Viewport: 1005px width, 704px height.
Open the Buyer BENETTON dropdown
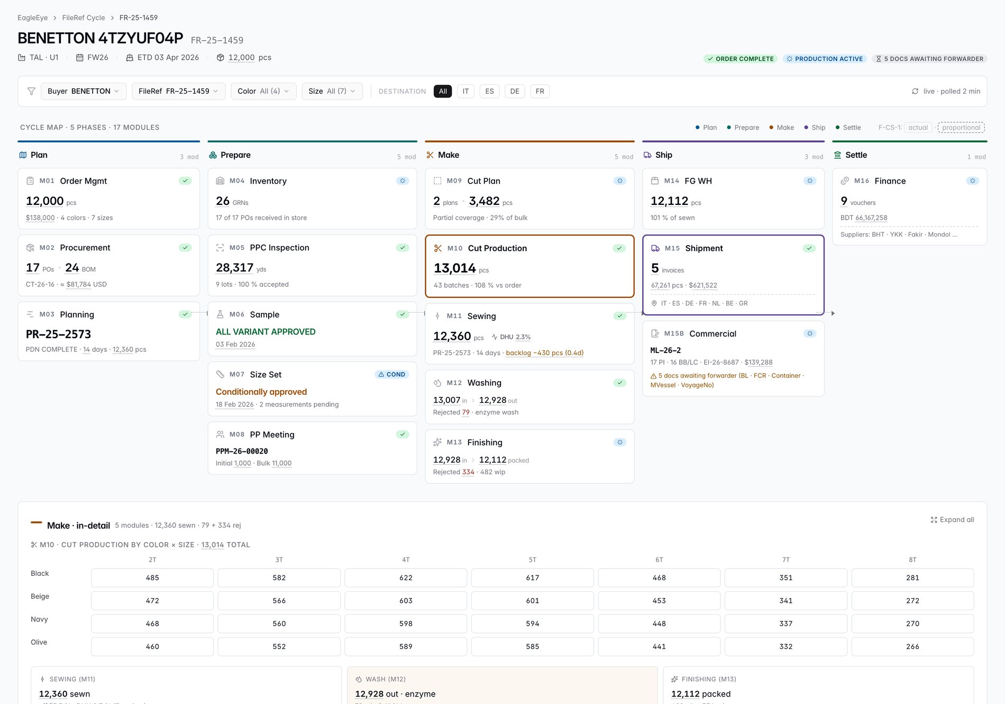point(84,91)
